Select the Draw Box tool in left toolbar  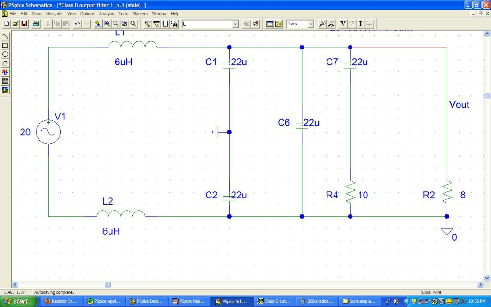pos(5,46)
